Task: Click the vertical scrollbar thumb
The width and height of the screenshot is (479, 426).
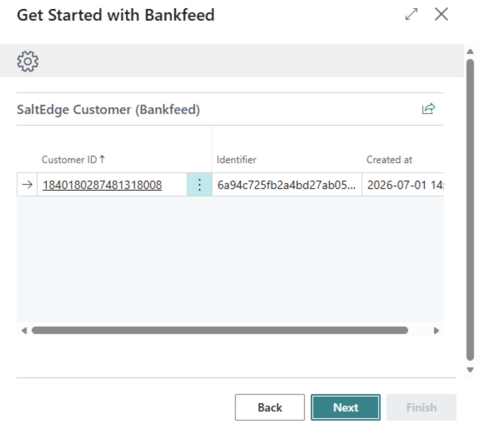Action: coord(470,210)
